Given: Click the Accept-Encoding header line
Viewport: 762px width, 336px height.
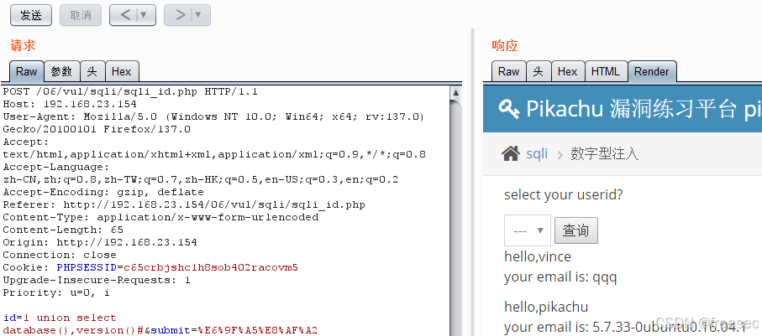Looking at the screenshot, I should coord(103,192).
